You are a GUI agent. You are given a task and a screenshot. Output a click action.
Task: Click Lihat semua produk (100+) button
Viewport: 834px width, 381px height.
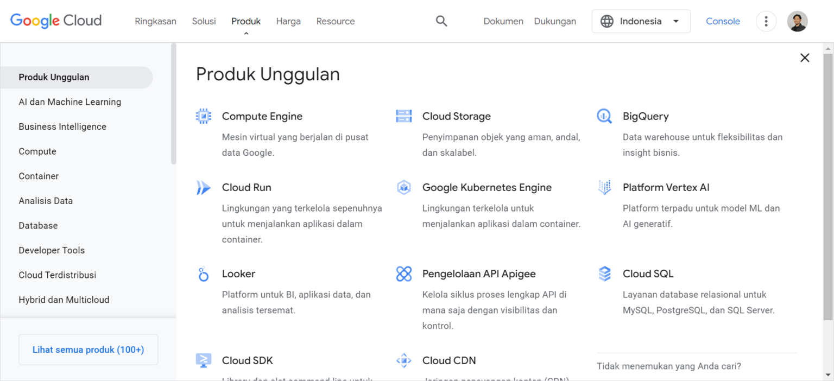(x=88, y=350)
